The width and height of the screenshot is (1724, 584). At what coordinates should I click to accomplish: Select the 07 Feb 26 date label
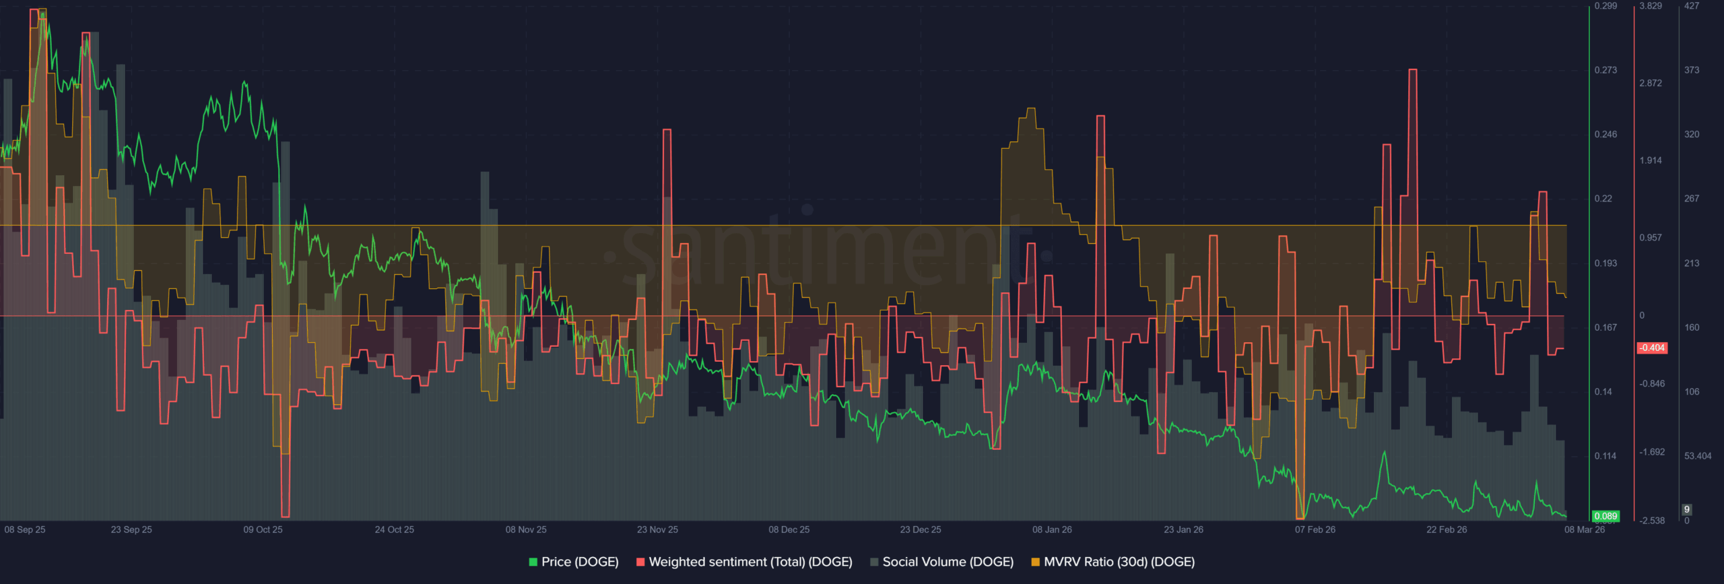click(1315, 529)
